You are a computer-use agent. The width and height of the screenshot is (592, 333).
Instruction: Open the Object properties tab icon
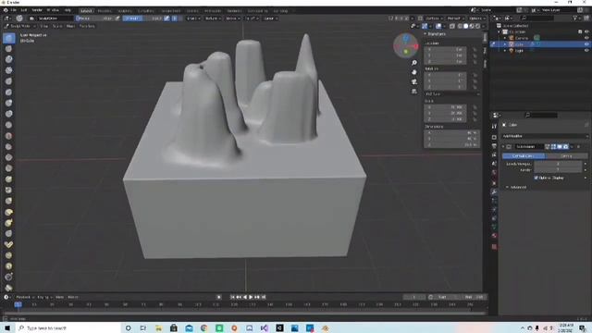pyautogui.click(x=494, y=183)
